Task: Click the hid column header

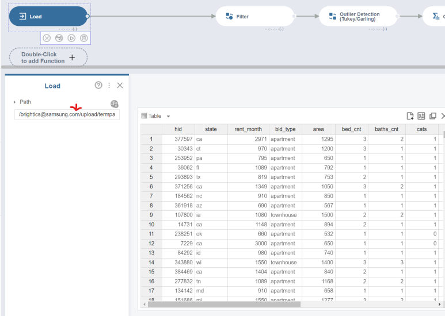Action: point(178,129)
